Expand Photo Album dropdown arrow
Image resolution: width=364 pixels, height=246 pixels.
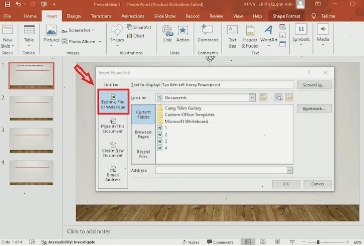tap(100, 42)
